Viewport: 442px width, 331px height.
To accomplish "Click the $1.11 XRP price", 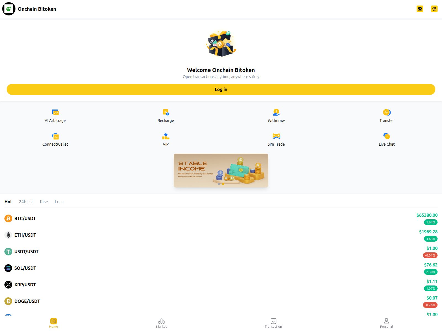I will [x=432, y=281].
